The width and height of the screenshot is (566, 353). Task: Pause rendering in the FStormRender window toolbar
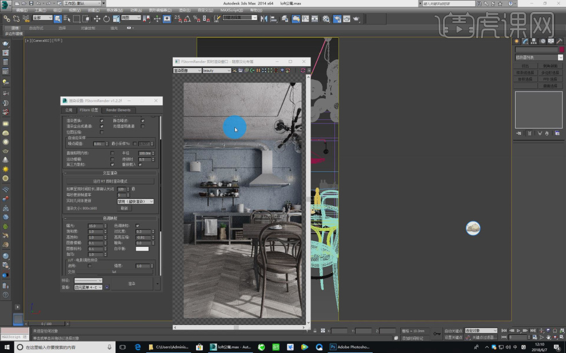[258, 70]
